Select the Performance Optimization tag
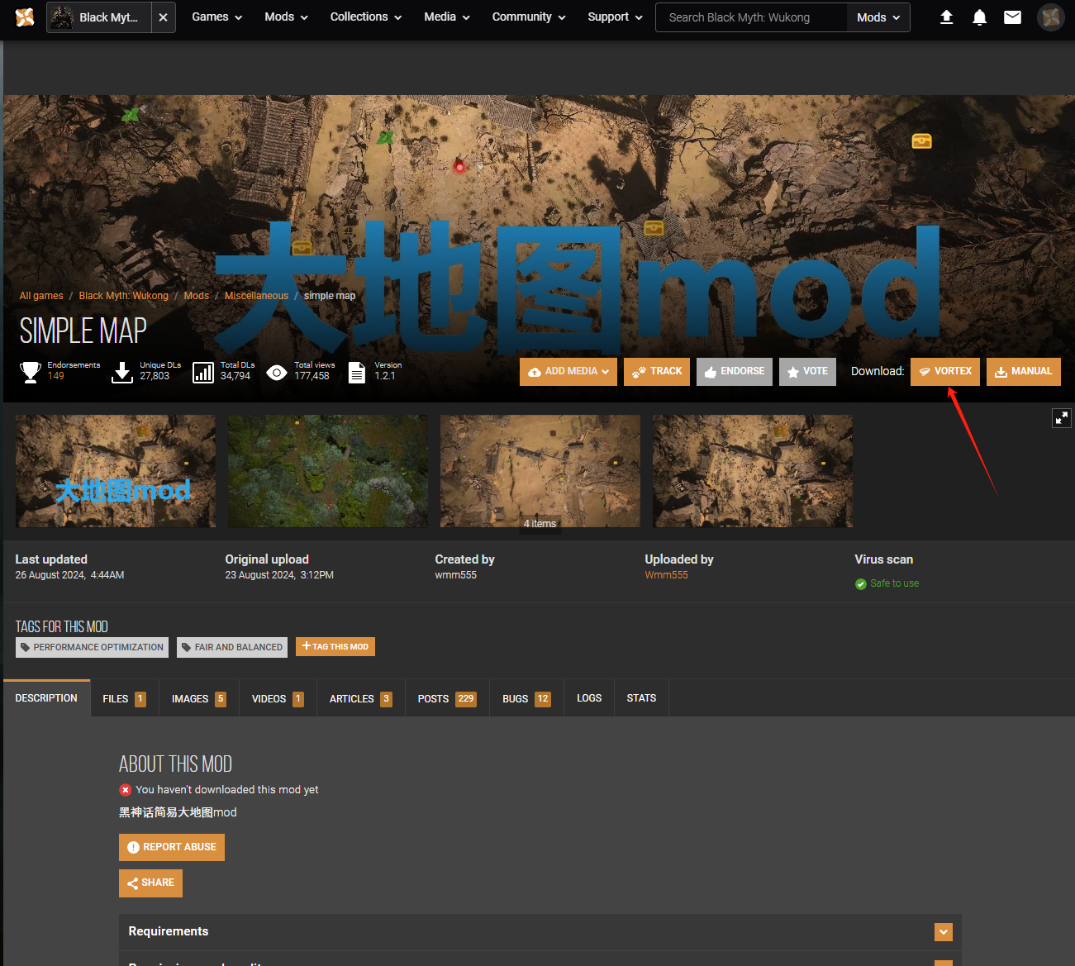 pos(92,647)
